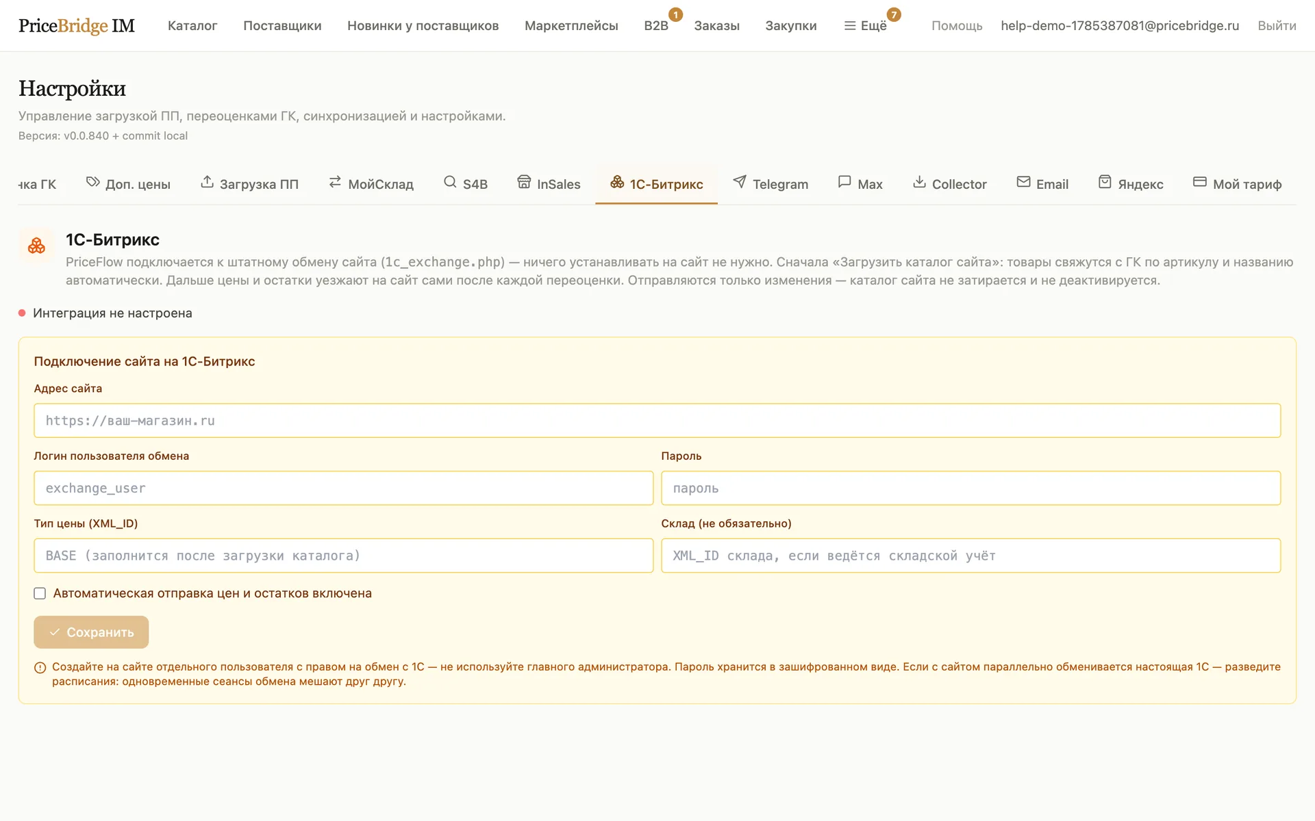Click the Сохранить button
Screen dimensions: 1315x821
coord(91,632)
